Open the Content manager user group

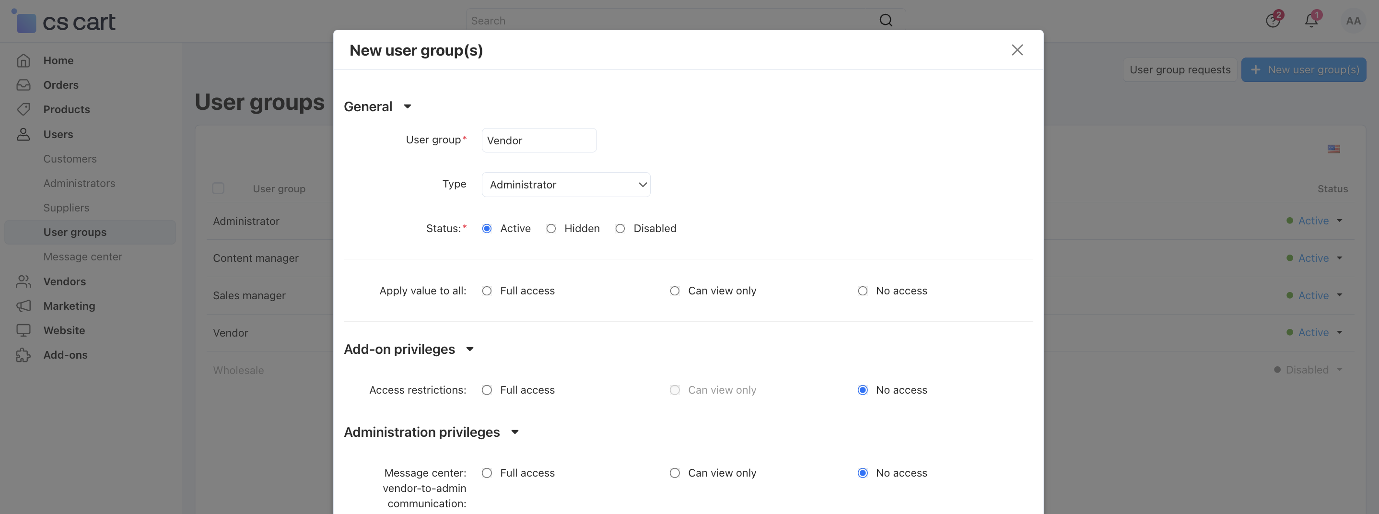coord(256,258)
